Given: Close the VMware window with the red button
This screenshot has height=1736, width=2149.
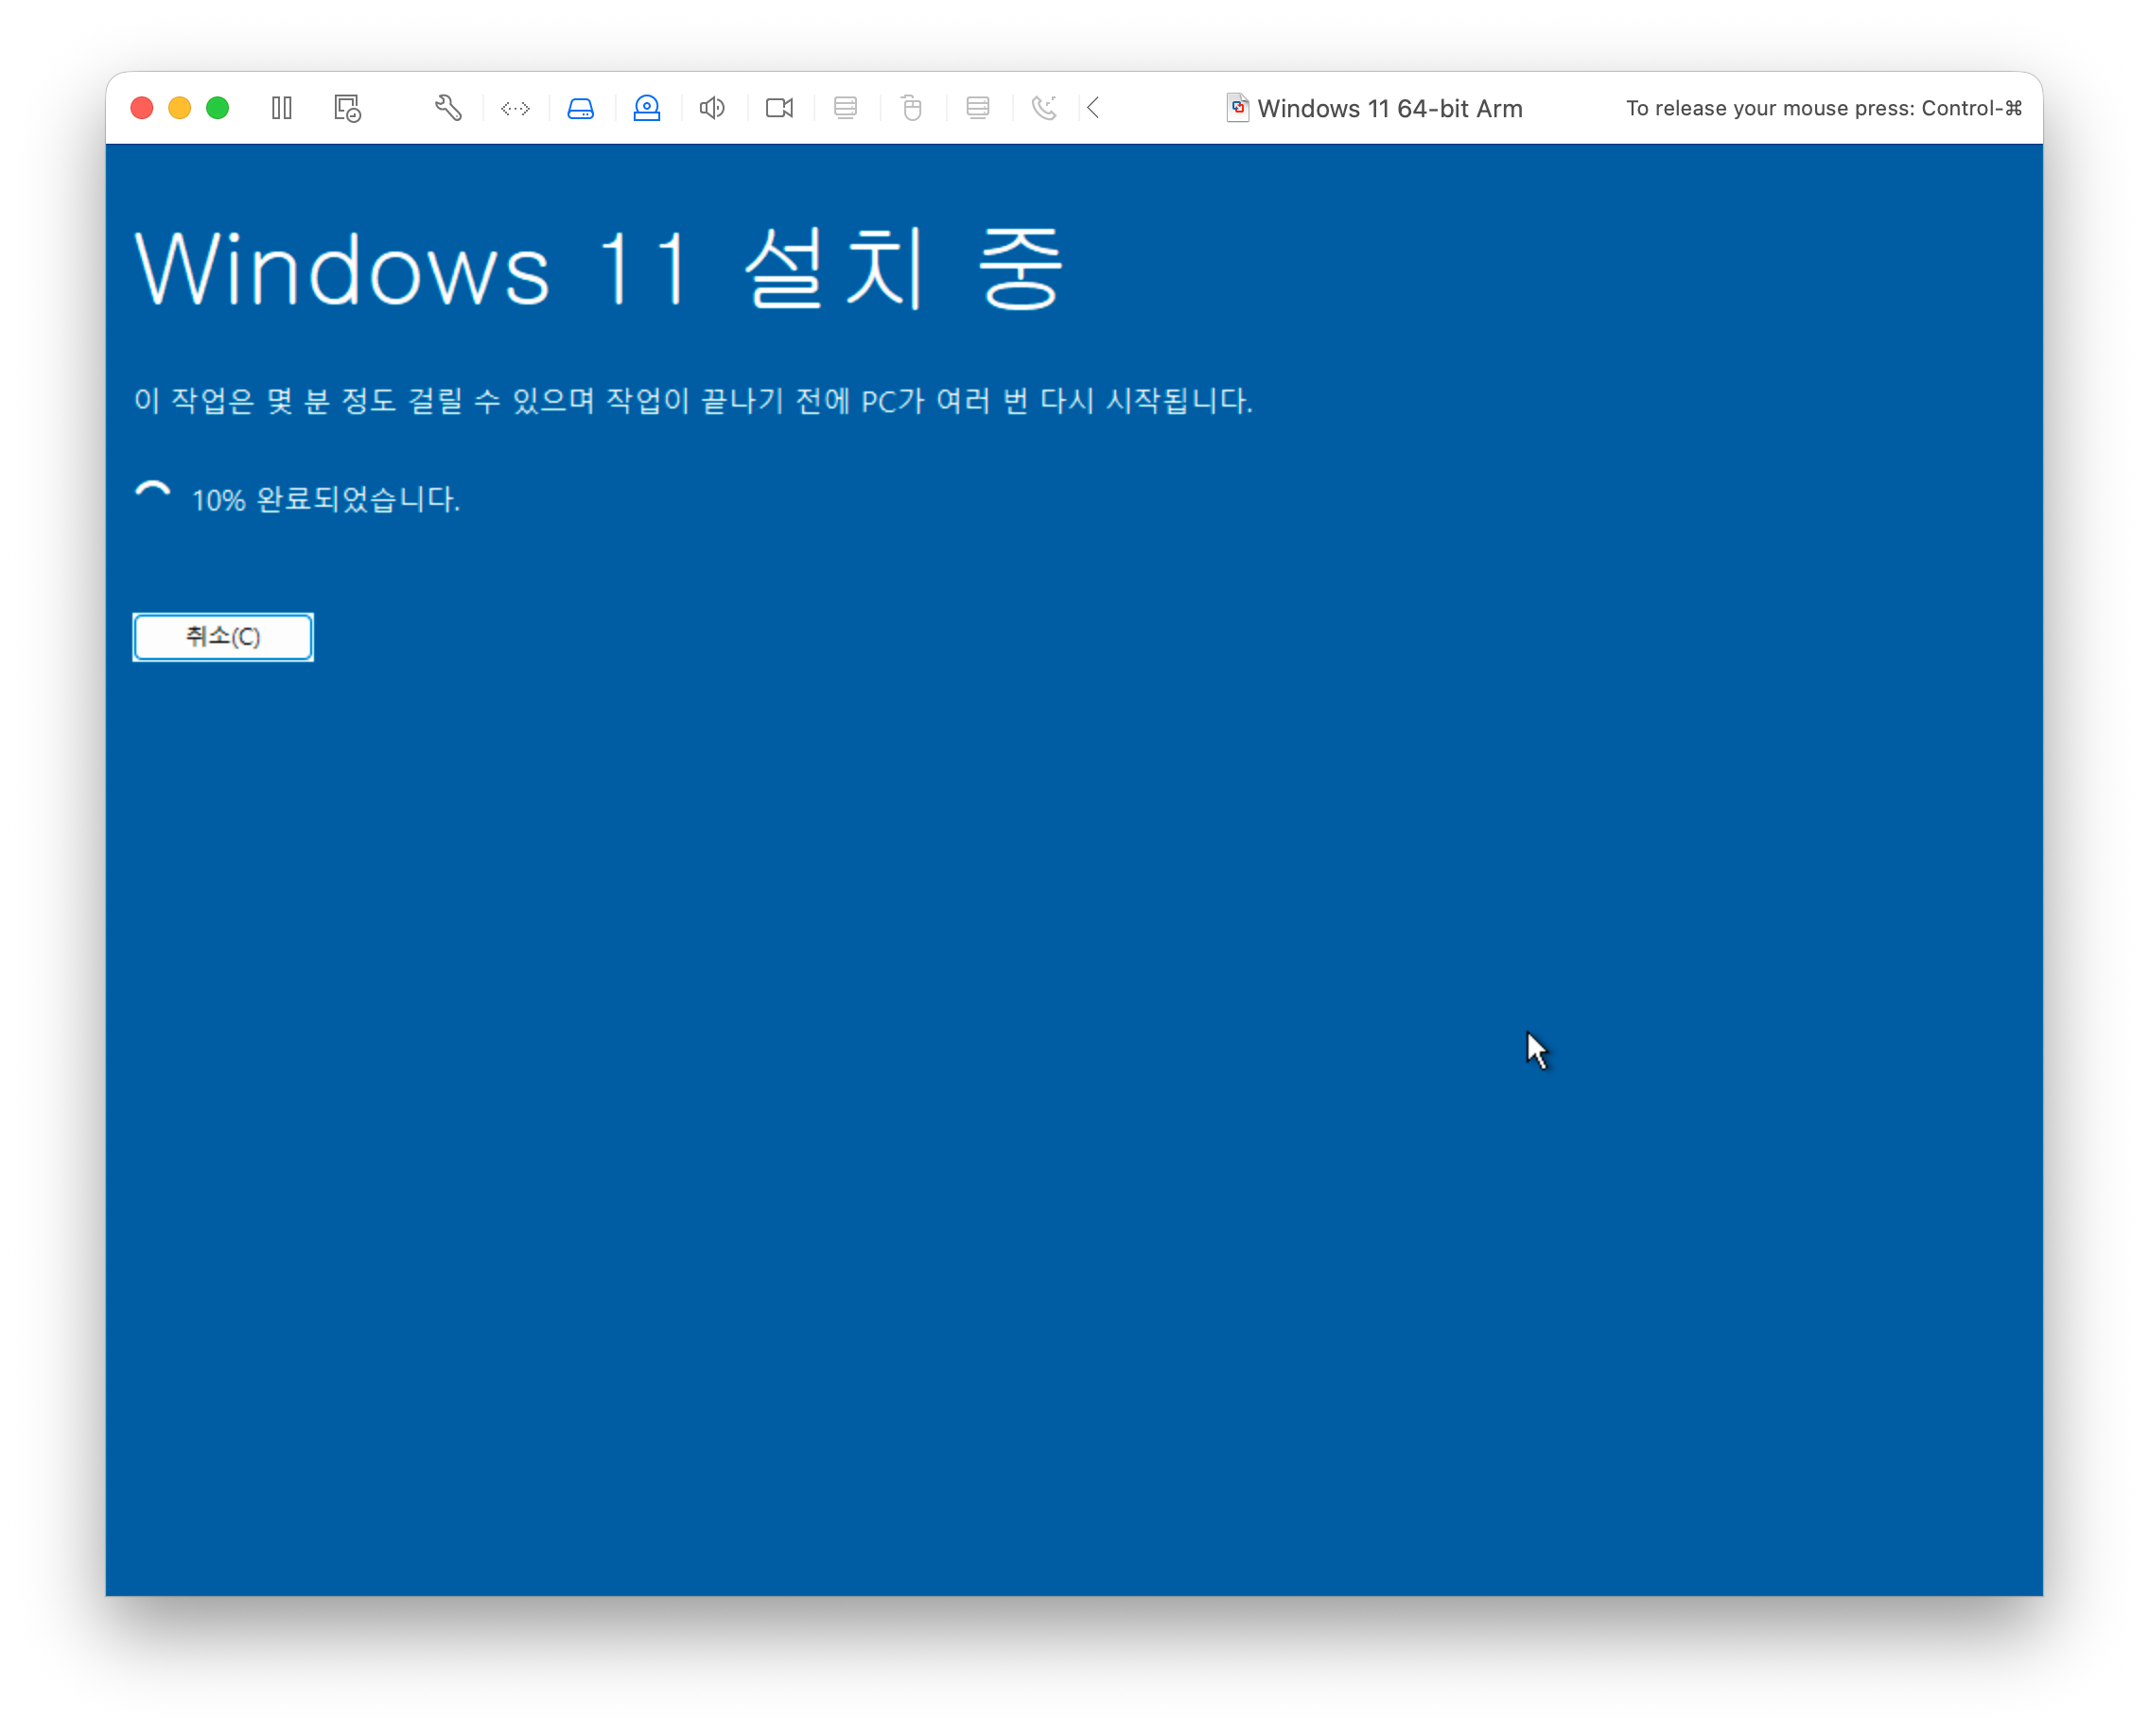Looking at the screenshot, I should (x=142, y=108).
